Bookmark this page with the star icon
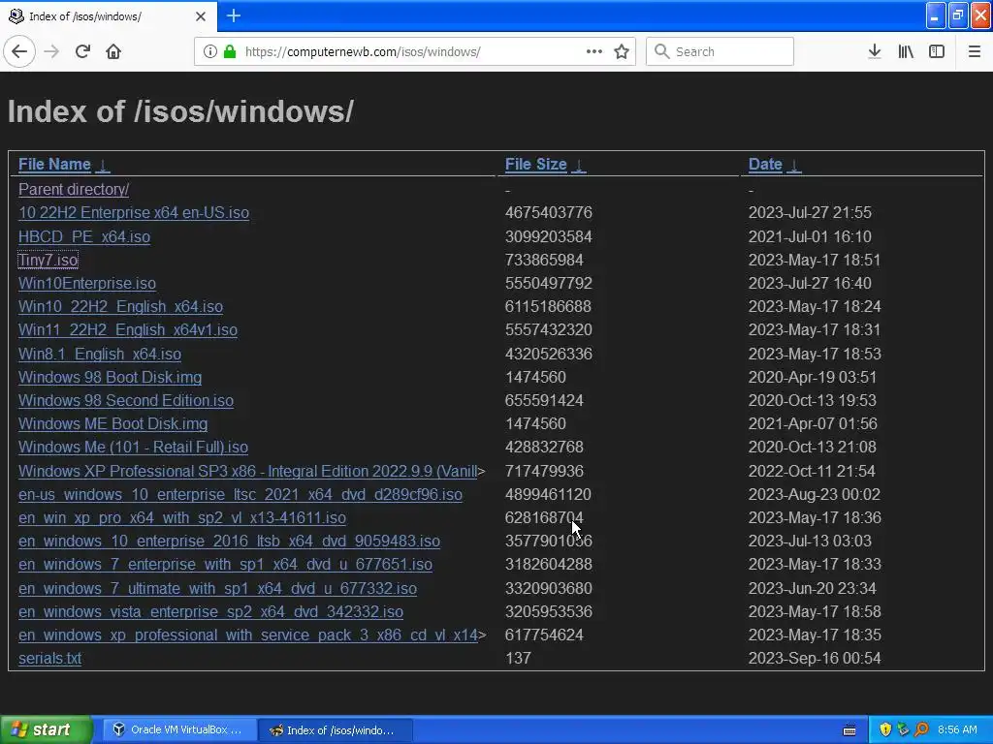 coord(622,51)
